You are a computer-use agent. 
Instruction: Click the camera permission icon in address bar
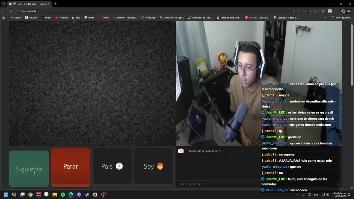point(309,11)
